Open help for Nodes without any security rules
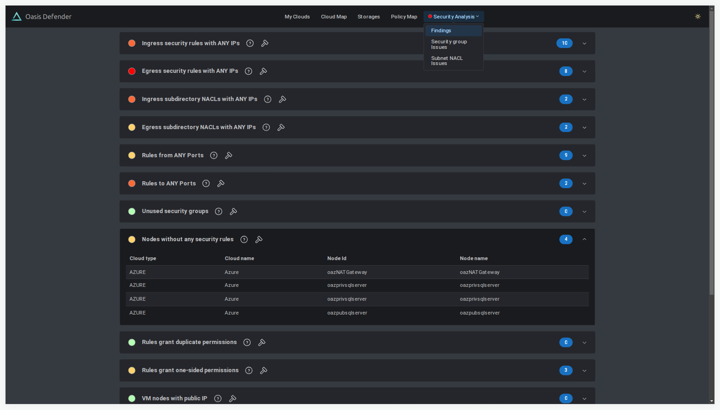The height and width of the screenshot is (410, 720). (x=244, y=239)
